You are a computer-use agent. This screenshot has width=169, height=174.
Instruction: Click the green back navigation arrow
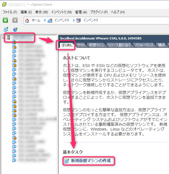5,20
